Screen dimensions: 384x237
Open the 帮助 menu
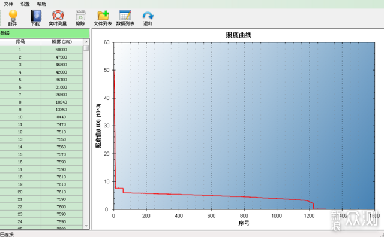(41, 4)
